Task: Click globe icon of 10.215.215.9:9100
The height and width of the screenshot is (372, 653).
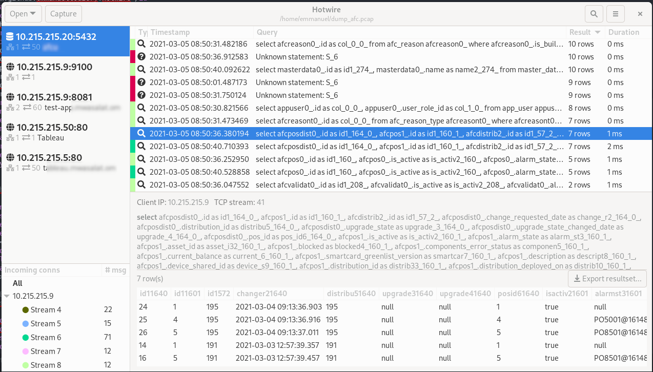Action: 10,67
